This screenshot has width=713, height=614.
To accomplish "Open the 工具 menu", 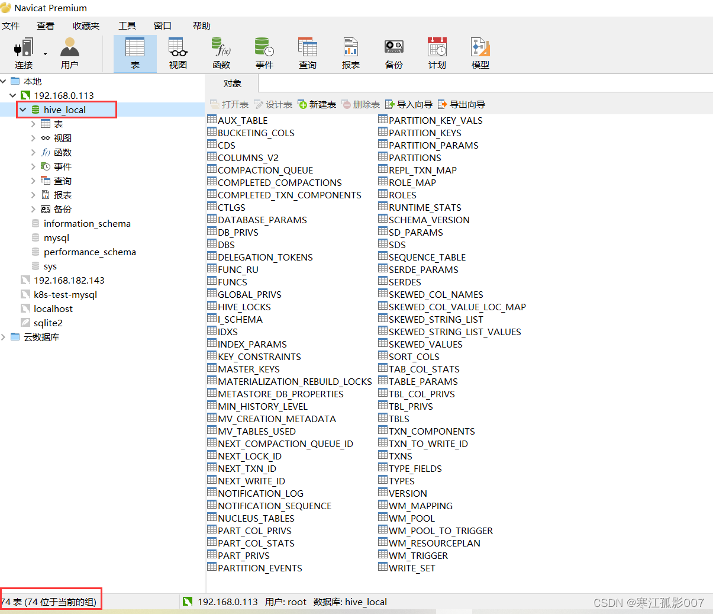I will pos(127,25).
